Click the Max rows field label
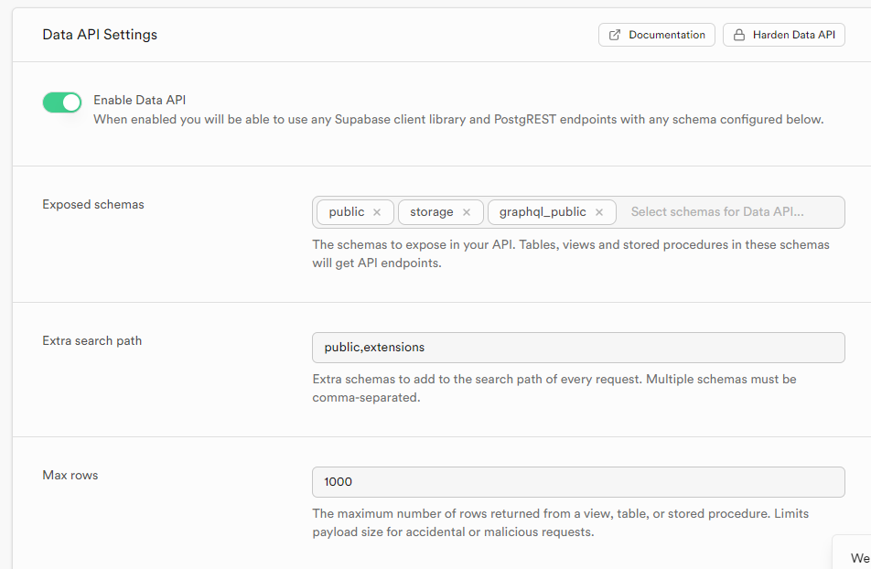 click(x=70, y=476)
